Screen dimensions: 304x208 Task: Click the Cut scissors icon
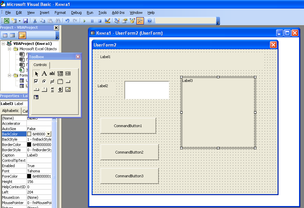pyautogui.click(x=35, y=21)
